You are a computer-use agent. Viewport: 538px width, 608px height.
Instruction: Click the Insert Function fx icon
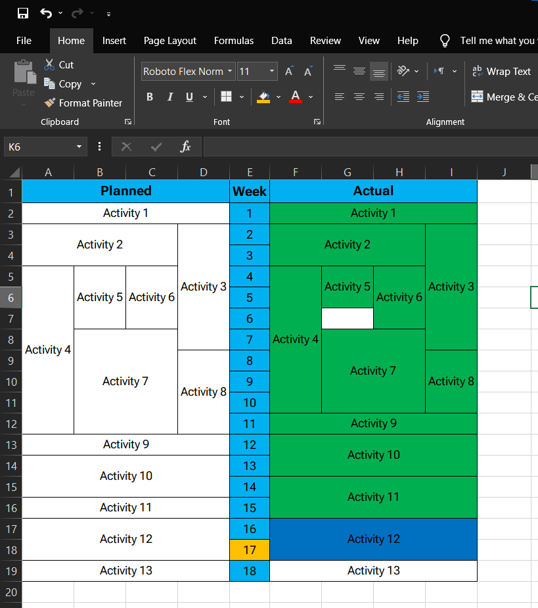pos(185,147)
